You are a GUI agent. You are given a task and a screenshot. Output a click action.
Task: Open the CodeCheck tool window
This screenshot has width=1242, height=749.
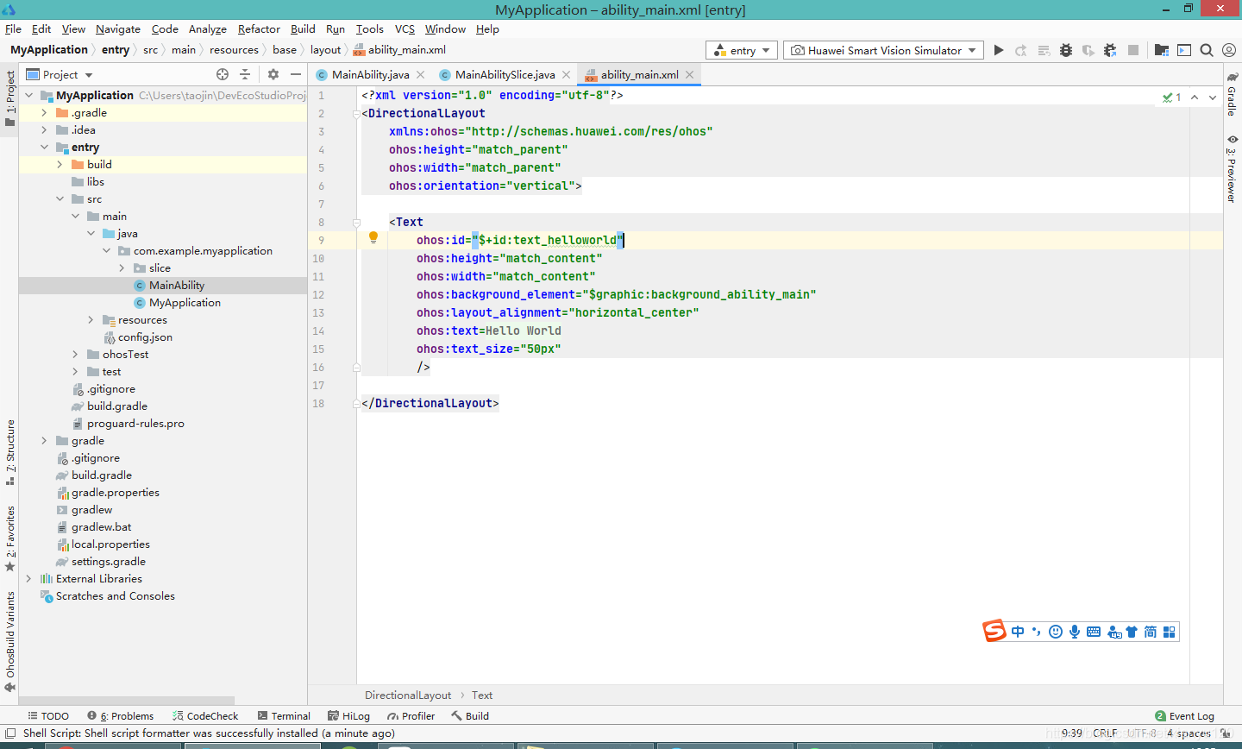tap(205, 716)
